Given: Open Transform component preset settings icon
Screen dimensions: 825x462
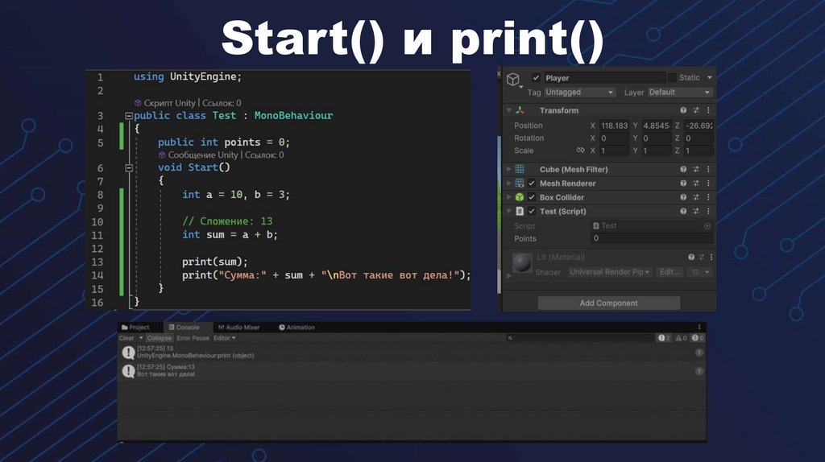Looking at the screenshot, I should click(695, 110).
